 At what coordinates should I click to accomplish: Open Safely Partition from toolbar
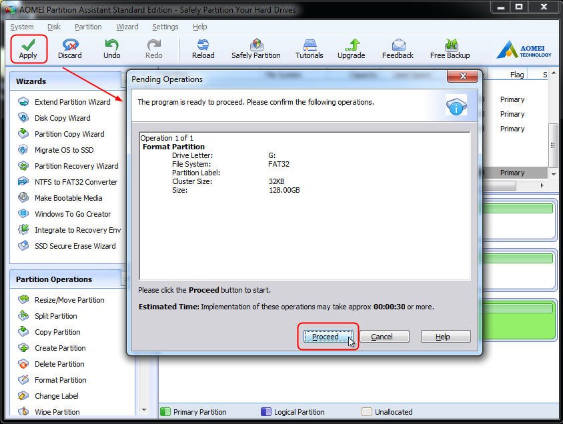click(x=256, y=49)
